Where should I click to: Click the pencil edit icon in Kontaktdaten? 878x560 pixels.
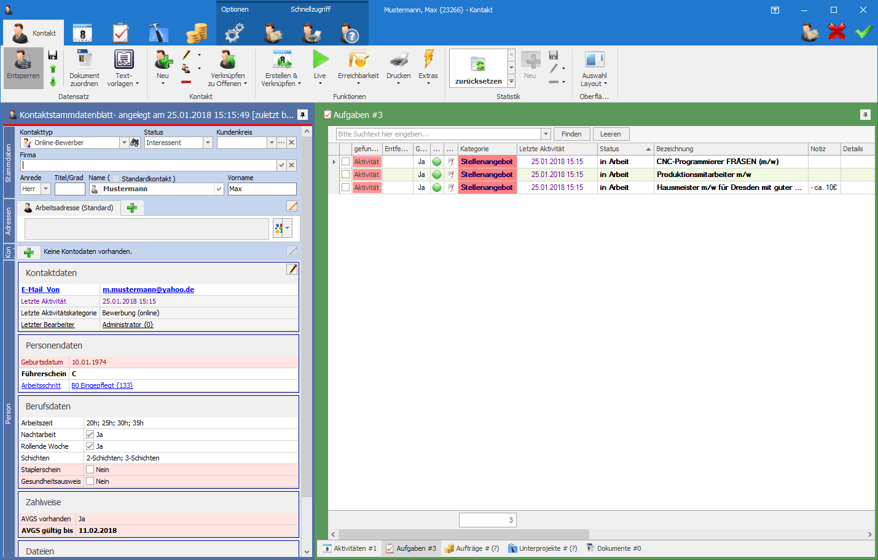(x=292, y=269)
